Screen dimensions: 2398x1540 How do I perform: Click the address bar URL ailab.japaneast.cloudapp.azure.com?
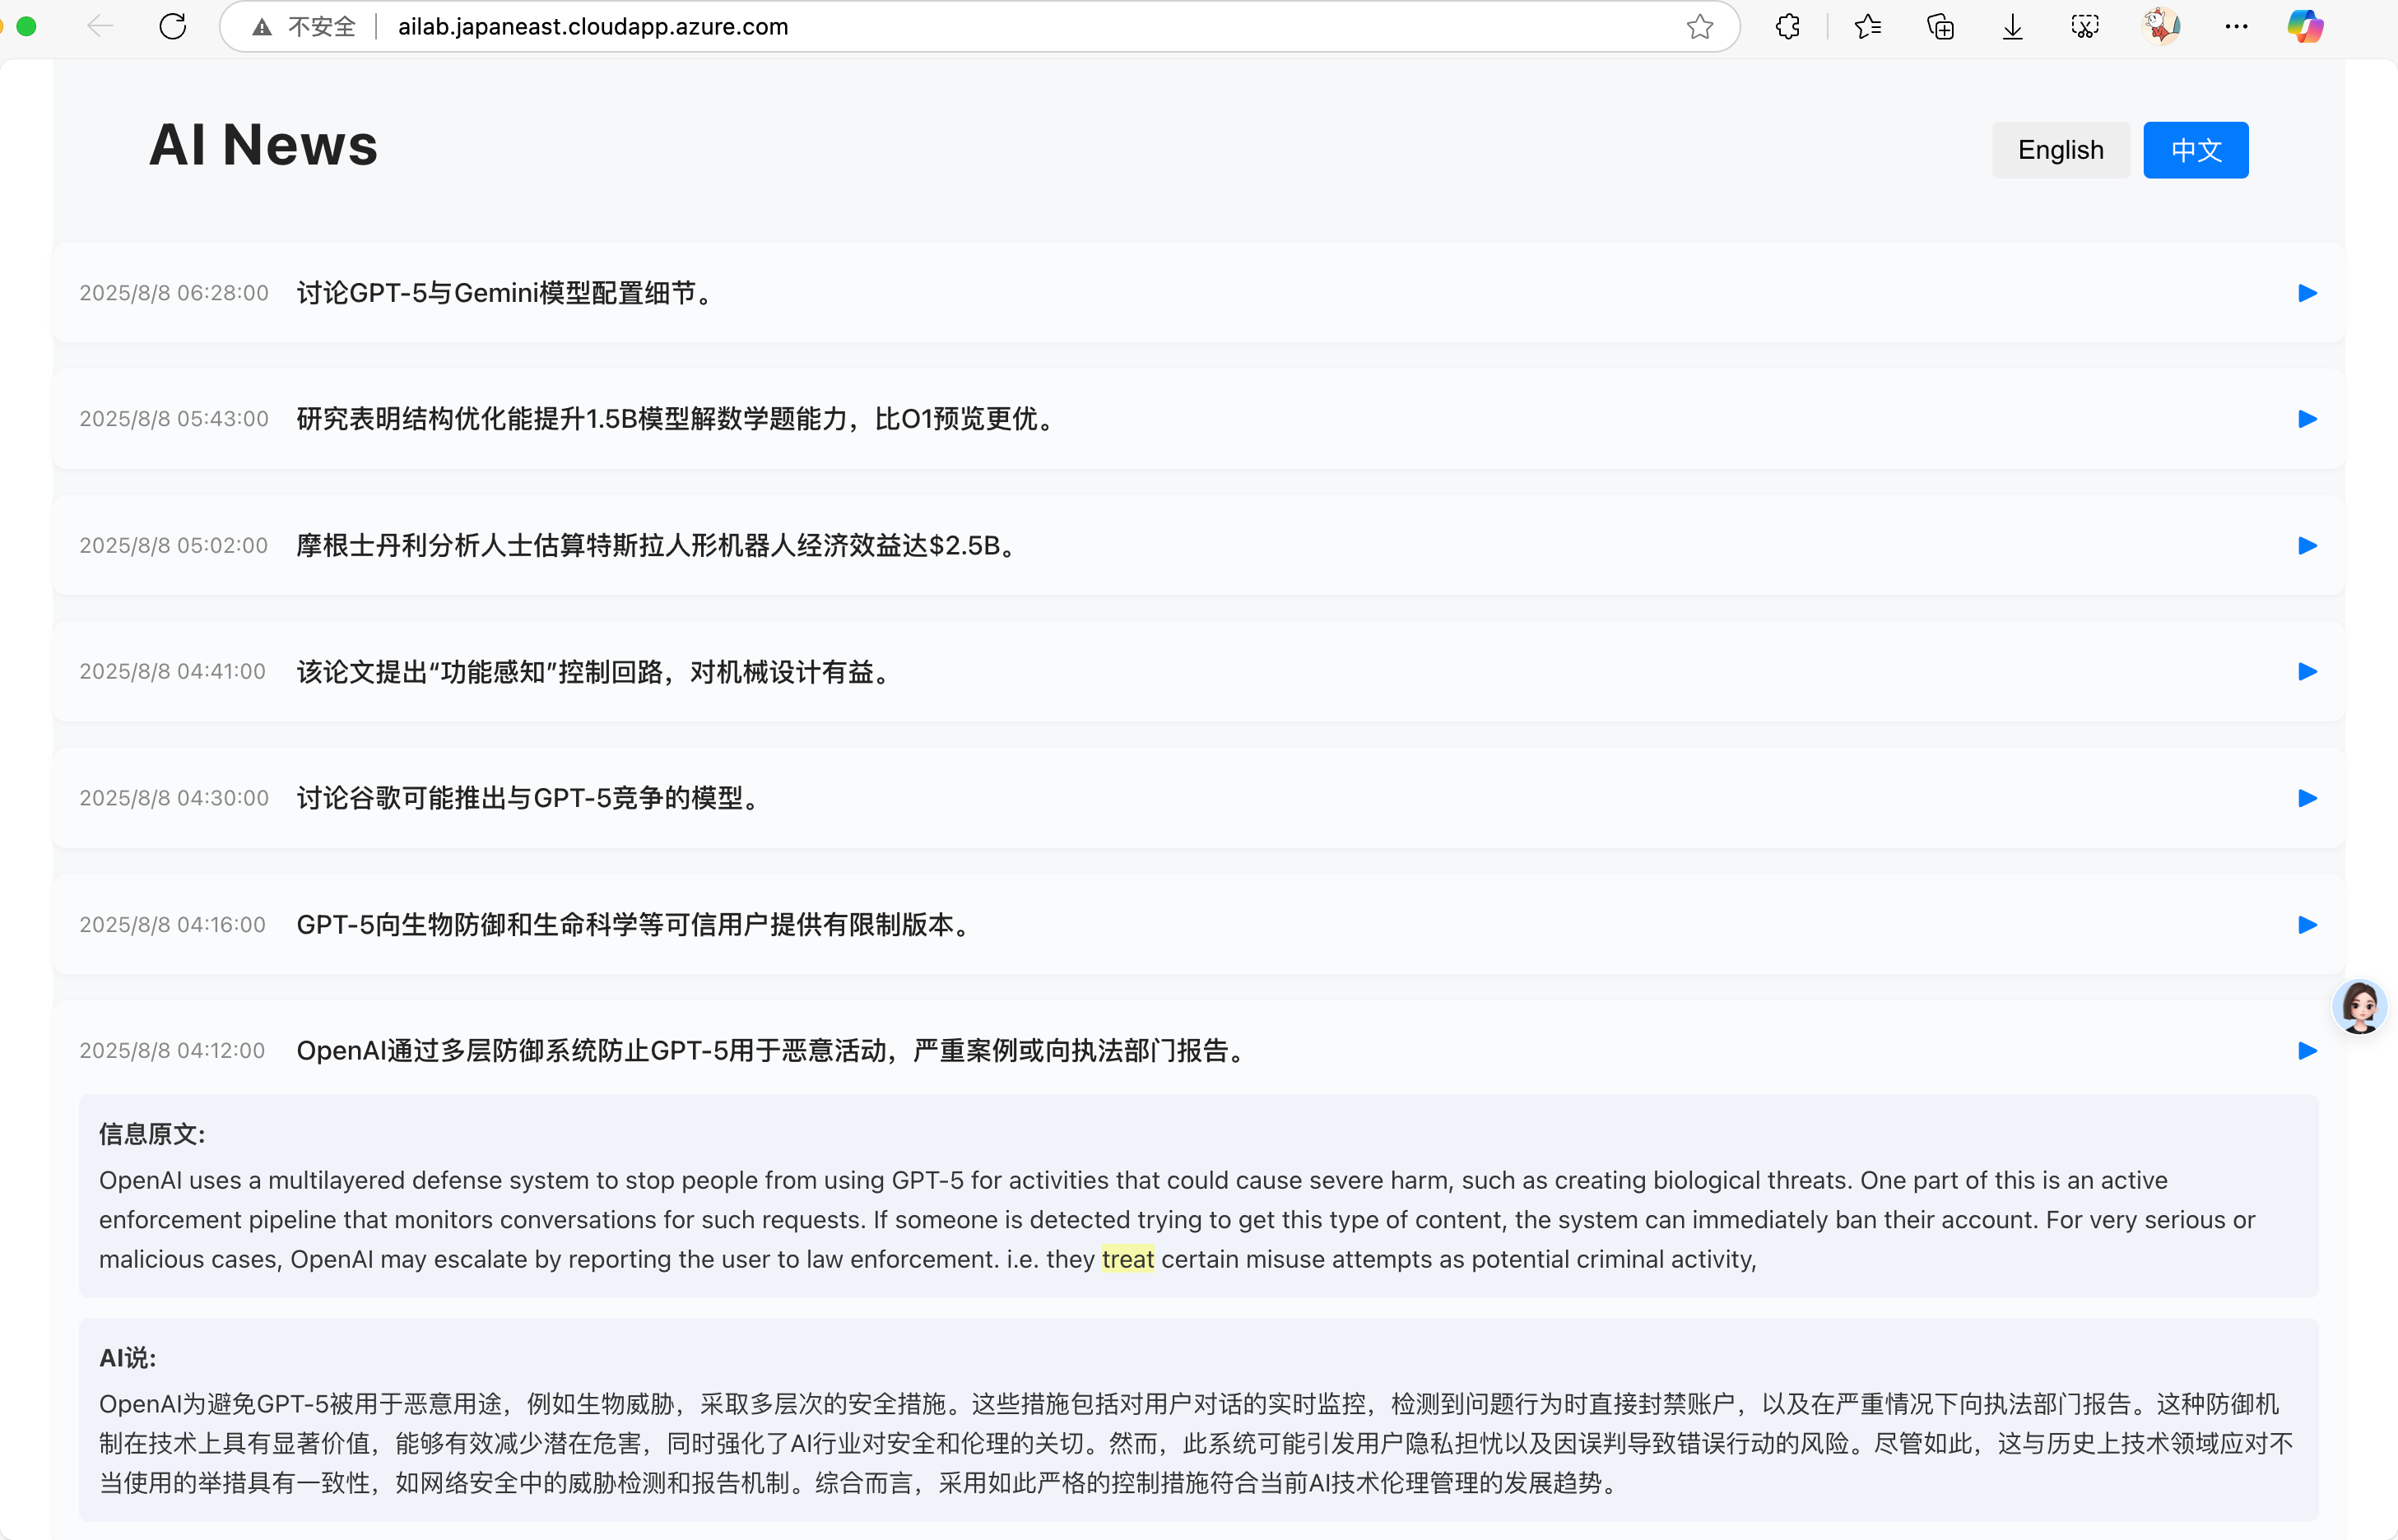pyautogui.click(x=593, y=27)
